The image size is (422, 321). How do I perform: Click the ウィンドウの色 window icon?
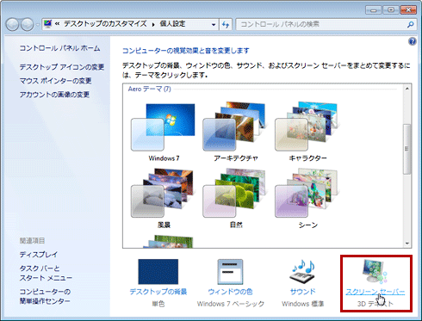[x=230, y=272]
